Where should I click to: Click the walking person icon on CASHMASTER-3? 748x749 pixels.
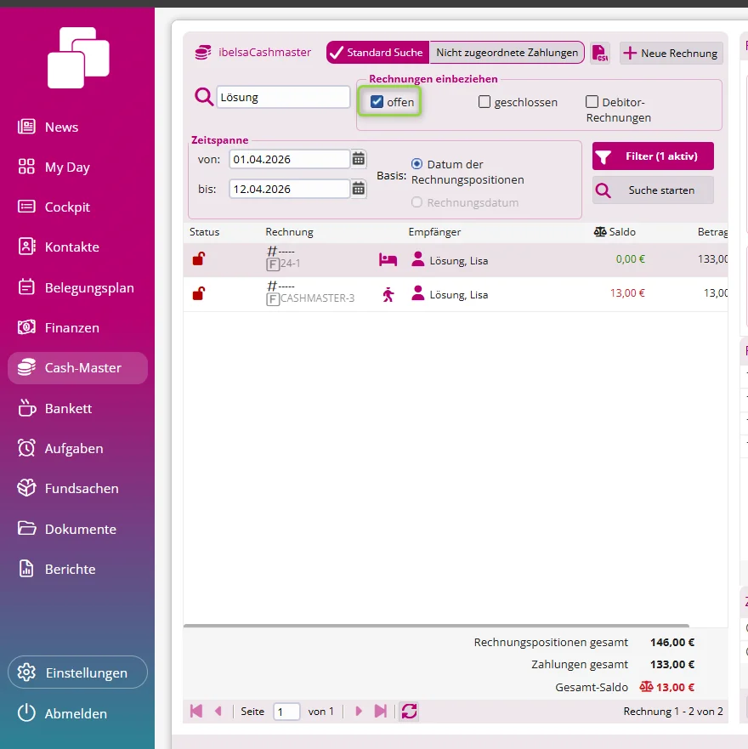pos(388,294)
